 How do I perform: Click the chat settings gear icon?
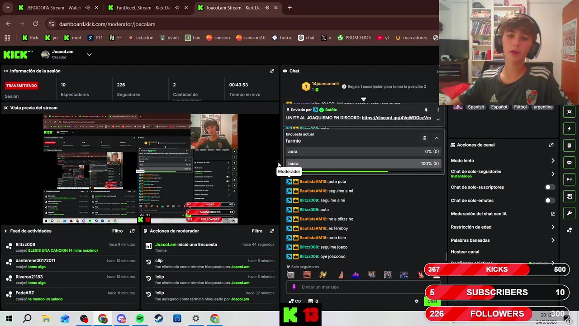click(417, 301)
